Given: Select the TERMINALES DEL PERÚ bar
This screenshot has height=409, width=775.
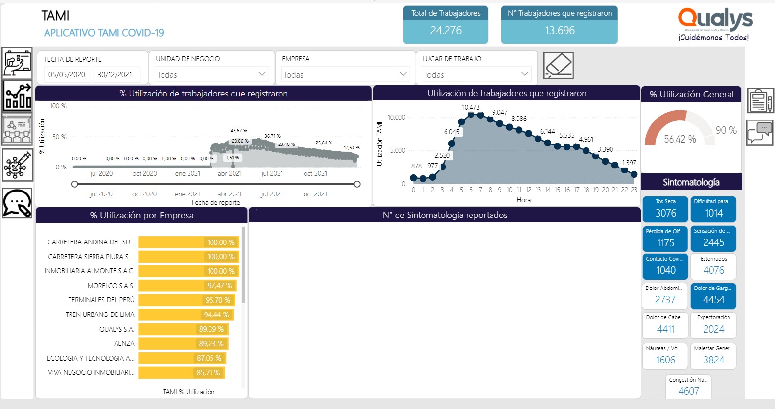Looking at the screenshot, I should click(x=187, y=300).
